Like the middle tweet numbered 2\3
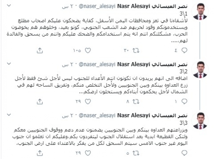Image resolution: width=214 pixels, height=159 pixels. tap(87, 101)
